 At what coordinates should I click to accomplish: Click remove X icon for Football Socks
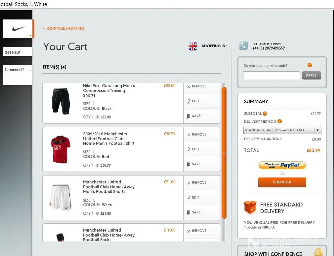point(188,231)
